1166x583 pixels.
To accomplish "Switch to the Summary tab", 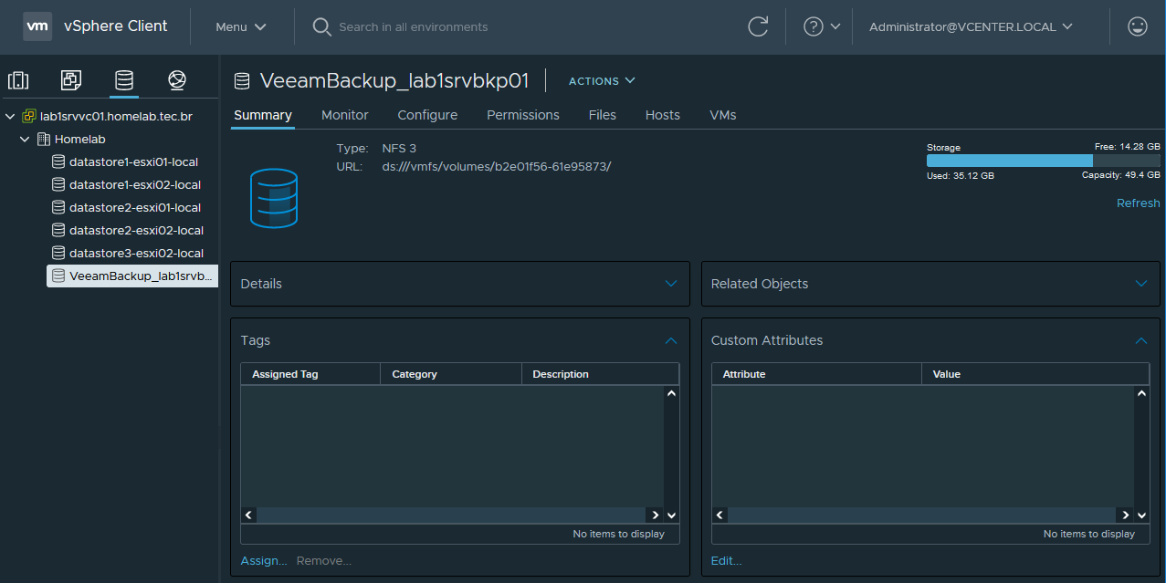I will pos(263,115).
